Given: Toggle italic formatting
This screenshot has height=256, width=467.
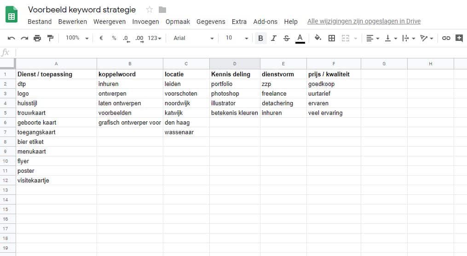Looking at the screenshot, I should pyautogui.click(x=274, y=38).
